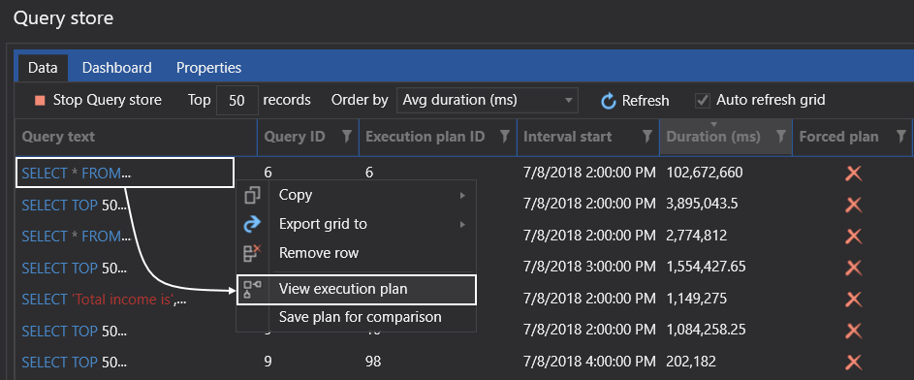Image resolution: width=914 pixels, height=380 pixels.
Task: Click the View execution plan icon
Action: 252,289
